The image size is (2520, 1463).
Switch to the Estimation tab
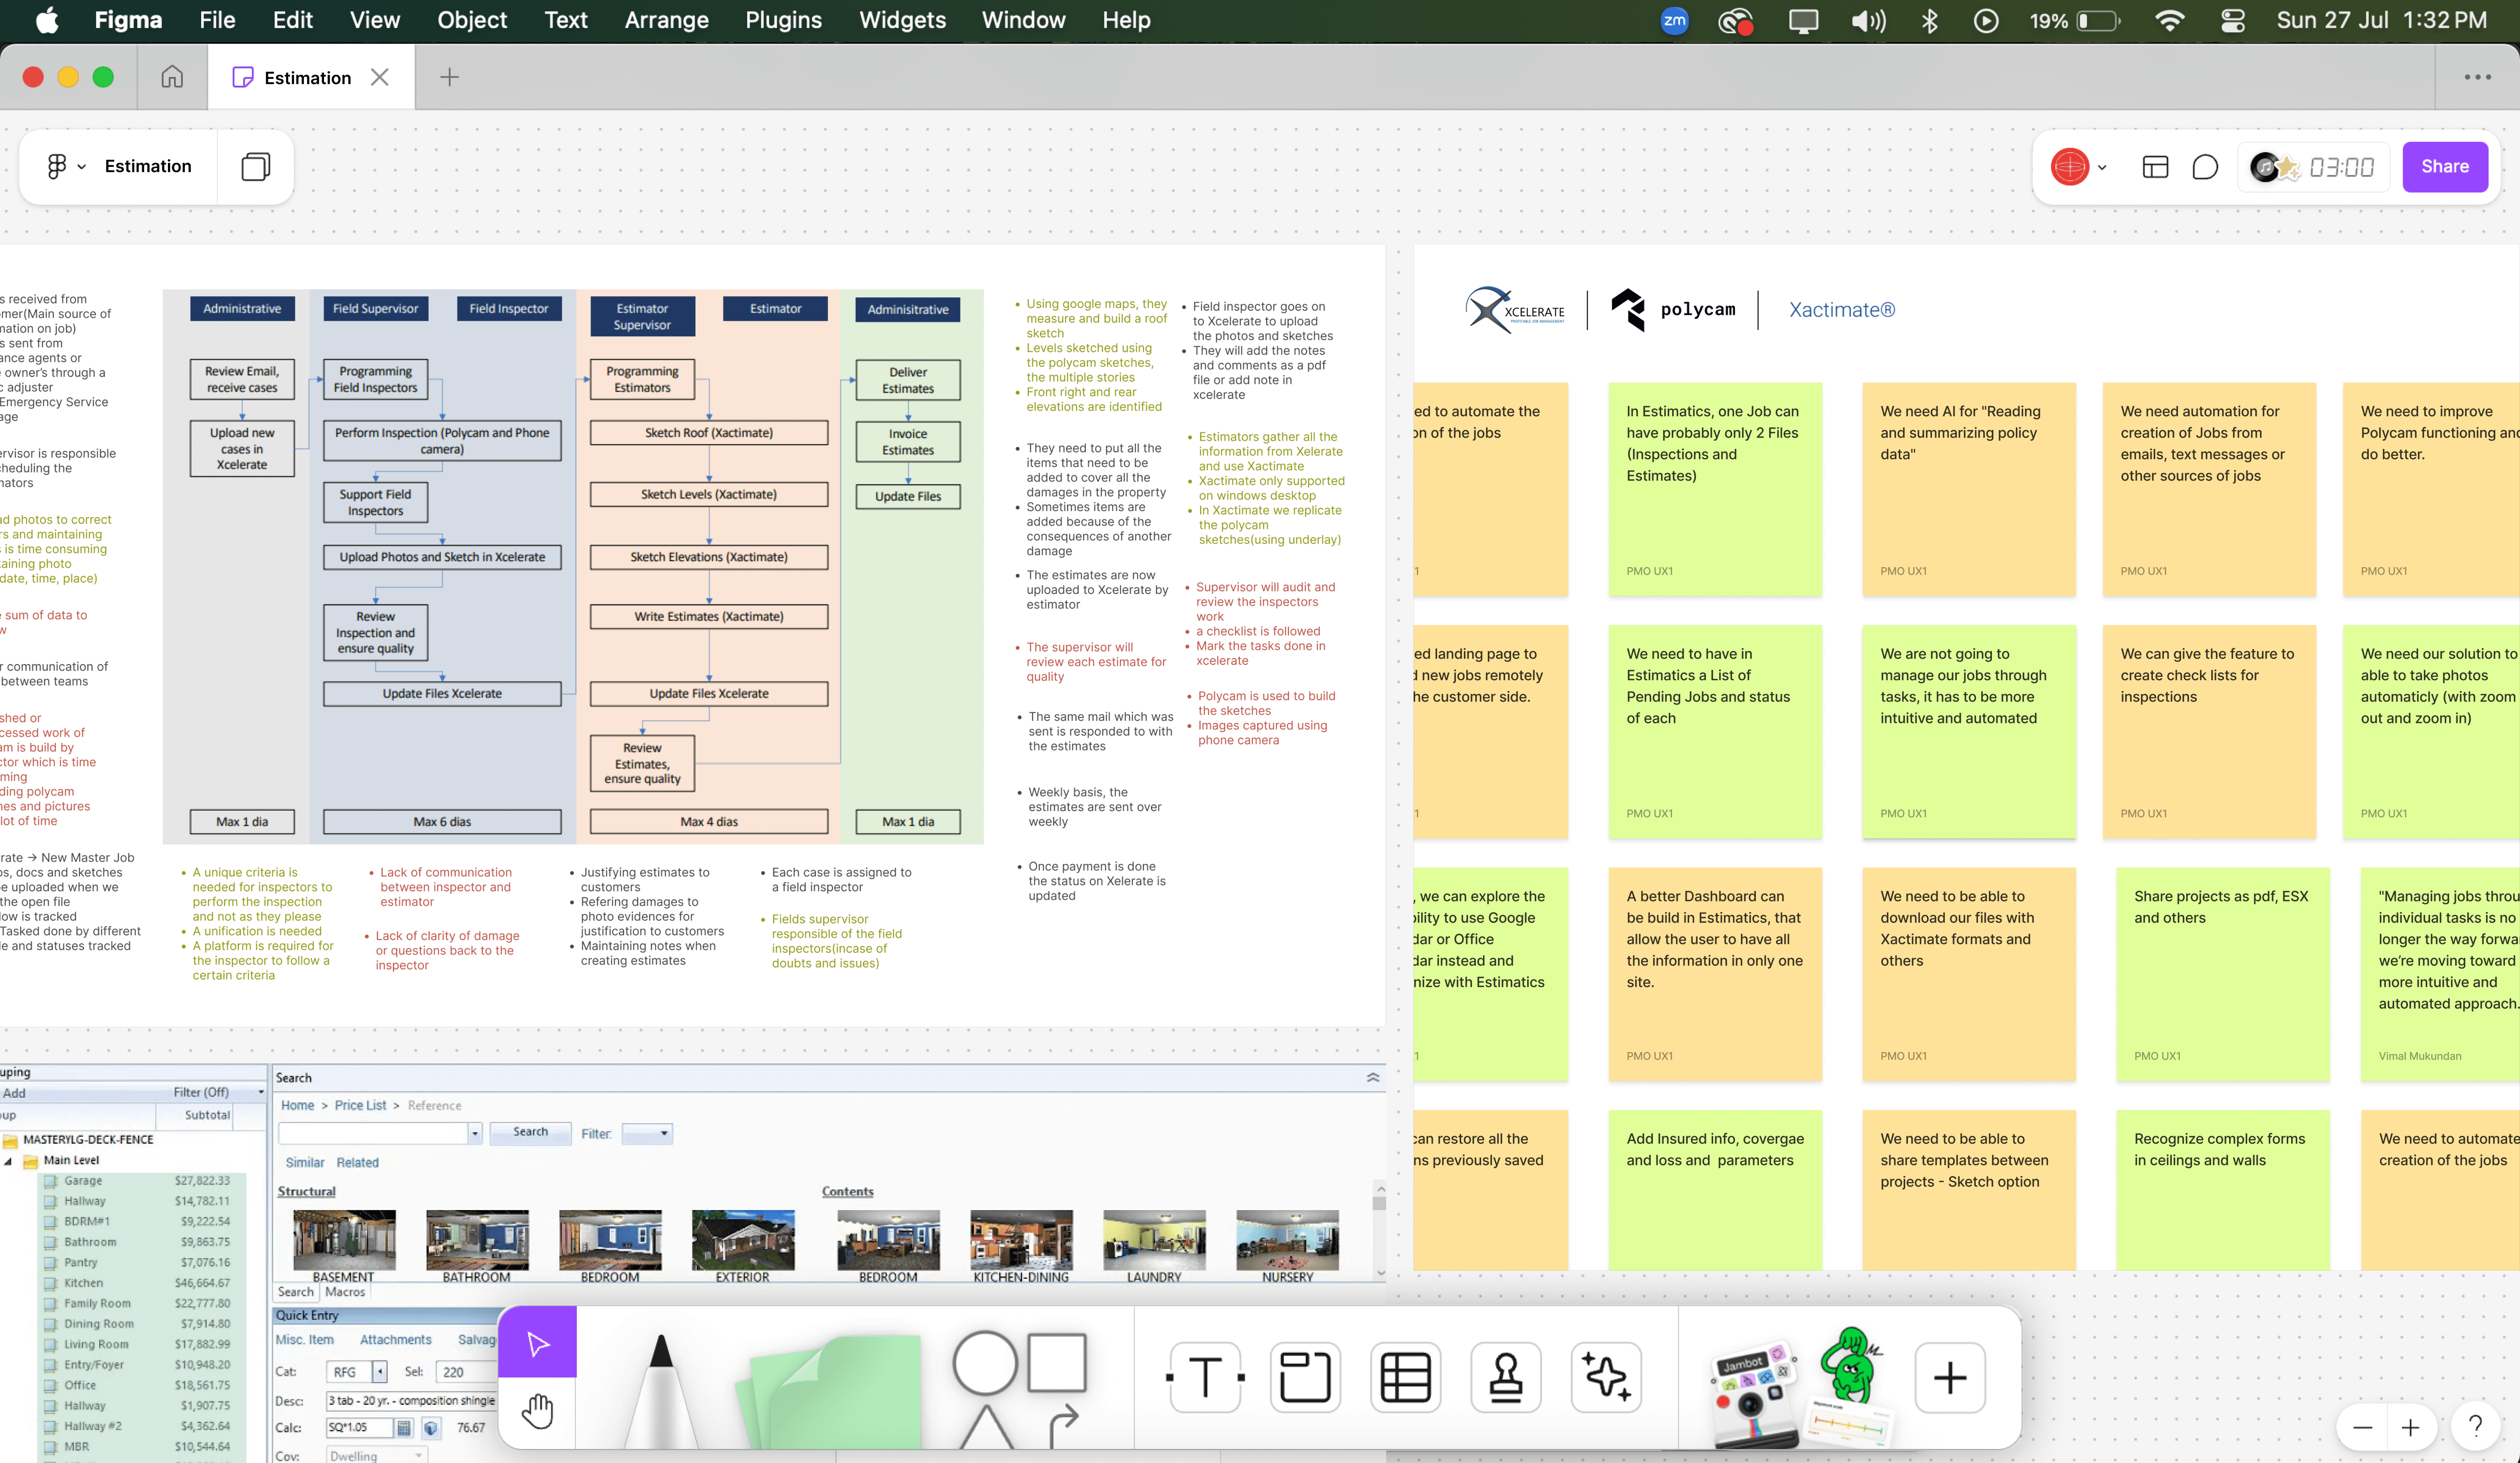[307, 77]
